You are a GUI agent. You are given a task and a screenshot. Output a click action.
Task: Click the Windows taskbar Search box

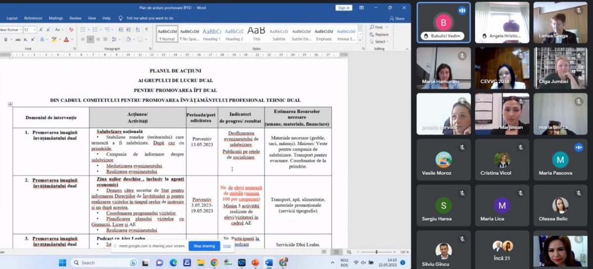tap(104, 263)
